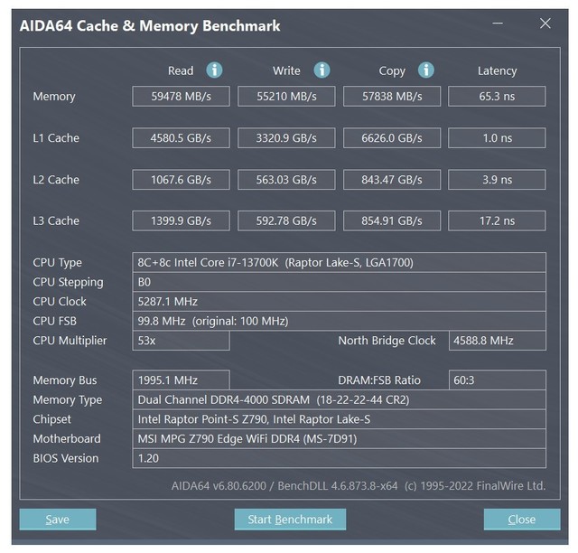Click the Save button

[x=58, y=520]
